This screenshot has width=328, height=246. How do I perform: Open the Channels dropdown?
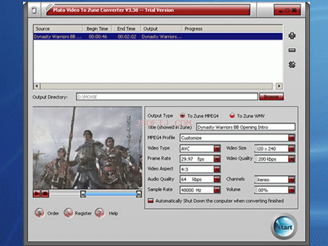pyautogui.click(x=291, y=179)
